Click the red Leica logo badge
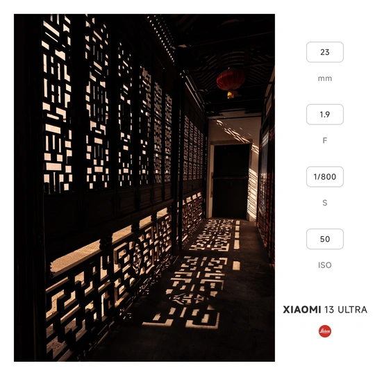375x375 pixels. [325, 331]
